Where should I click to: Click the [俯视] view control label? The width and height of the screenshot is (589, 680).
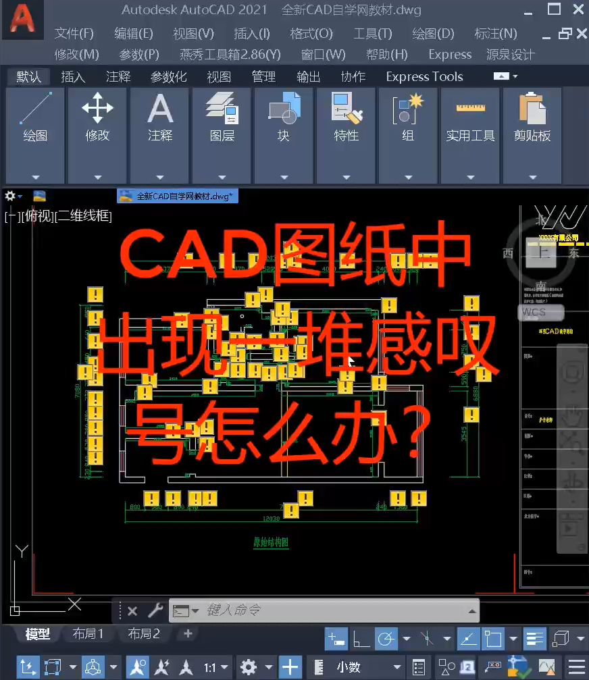(x=38, y=216)
